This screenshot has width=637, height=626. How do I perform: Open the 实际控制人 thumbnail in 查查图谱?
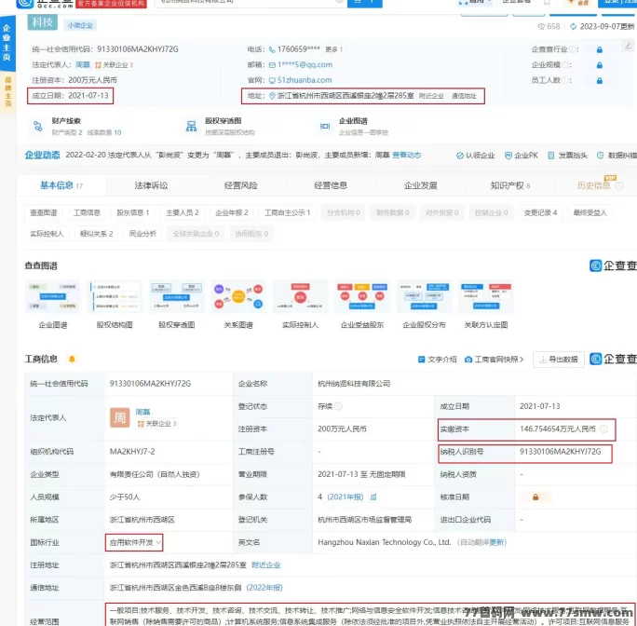(300, 297)
